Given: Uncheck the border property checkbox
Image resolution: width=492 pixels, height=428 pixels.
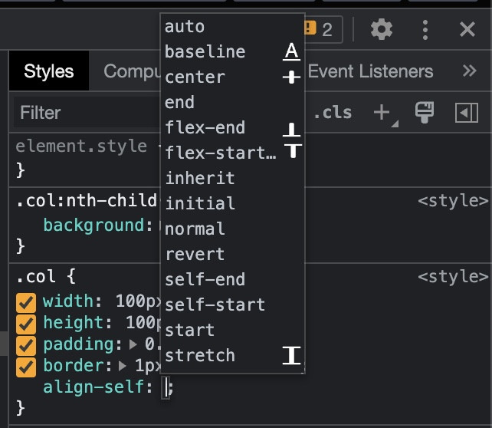Looking at the screenshot, I should (x=26, y=366).
